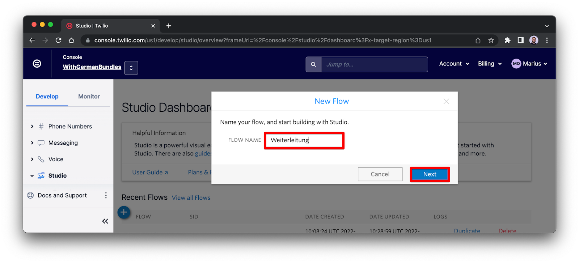The height and width of the screenshot is (263, 579).
Task: Close the New Flow dialog
Action: point(446,101)
